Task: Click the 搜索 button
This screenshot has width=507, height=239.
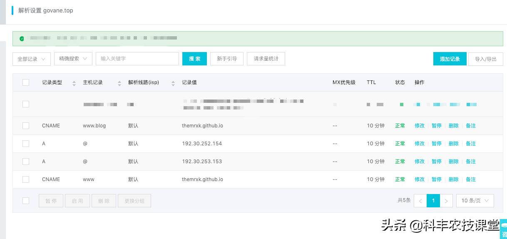Action: (x=194, y=59)
